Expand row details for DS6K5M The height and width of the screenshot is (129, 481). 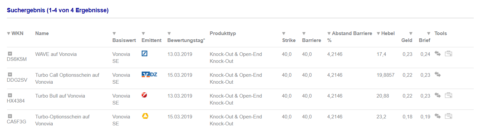[10, 54]
